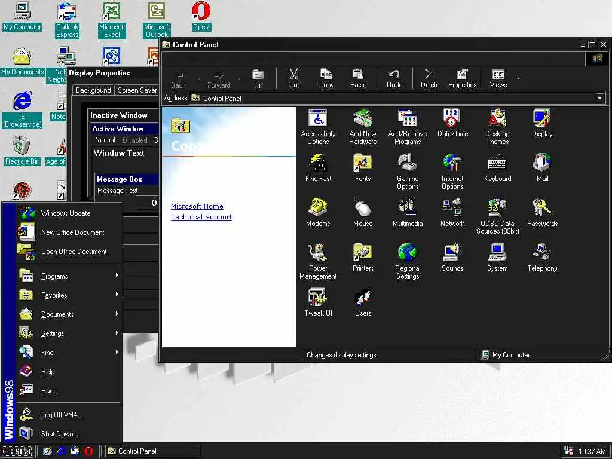The width and height of the screenshot is (612, 459).
Task: Open the Fonts folder icon
Action: (x=363, y=168)
